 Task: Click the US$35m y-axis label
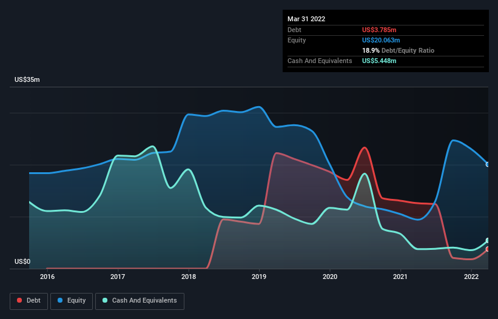click(27, 79)
